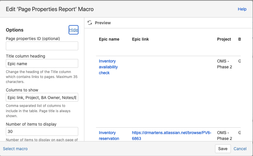
Task: Click the Options heading
Action: 15,30
